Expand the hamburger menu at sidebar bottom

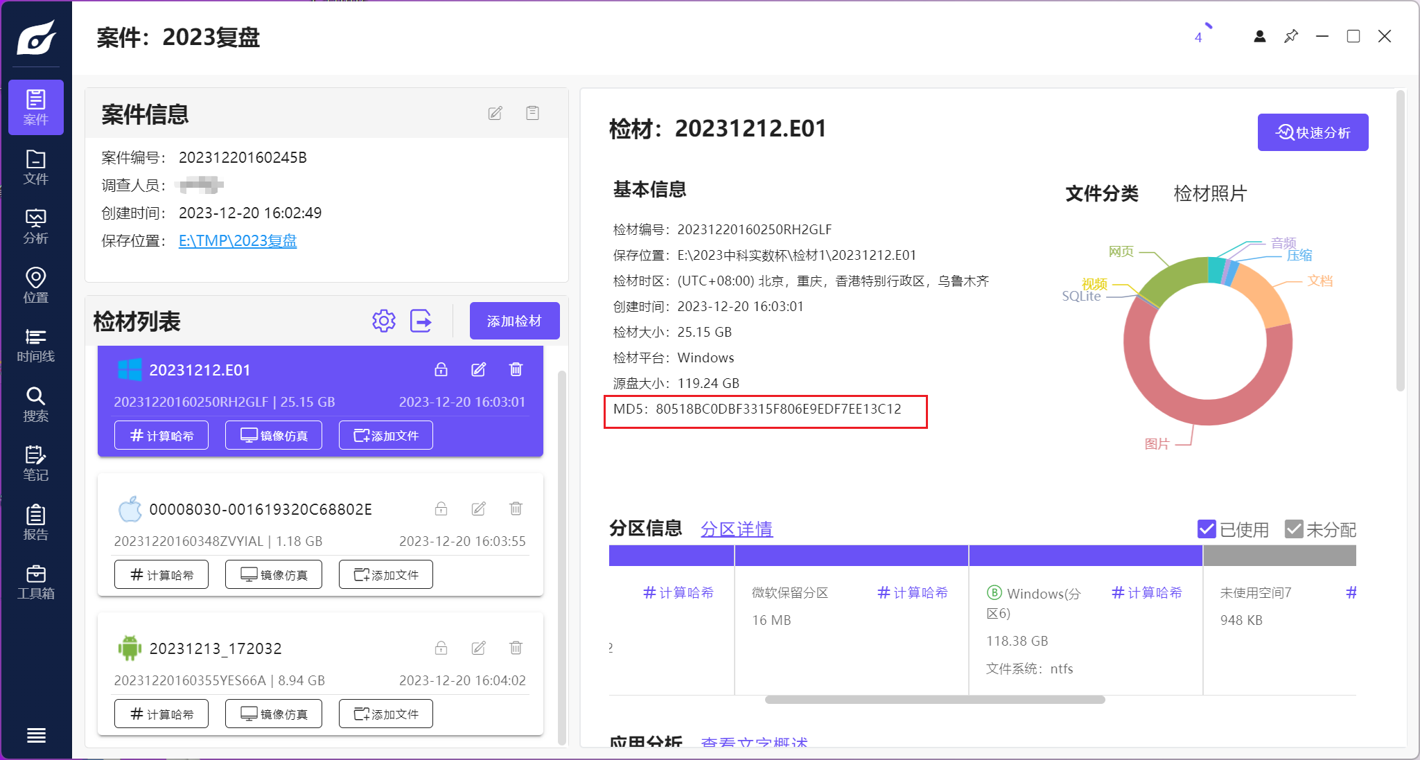[36, 735]
